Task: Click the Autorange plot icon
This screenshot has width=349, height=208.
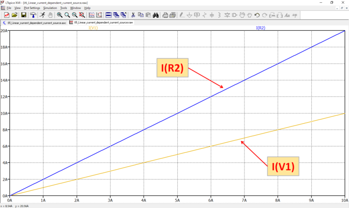Action: pyautogui.click(x=91, y=15)
